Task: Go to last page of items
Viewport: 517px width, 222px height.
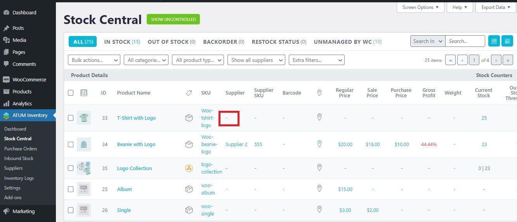Action: 508,60
